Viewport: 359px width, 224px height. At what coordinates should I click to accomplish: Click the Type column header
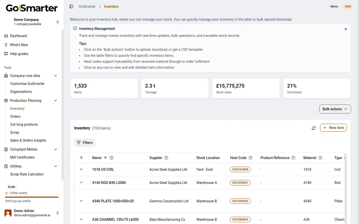(338, 158)
